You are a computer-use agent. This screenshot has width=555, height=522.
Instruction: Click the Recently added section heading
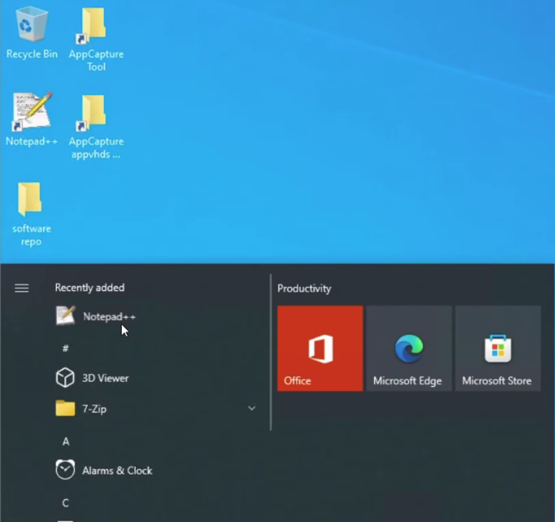[x=89, y=287]
